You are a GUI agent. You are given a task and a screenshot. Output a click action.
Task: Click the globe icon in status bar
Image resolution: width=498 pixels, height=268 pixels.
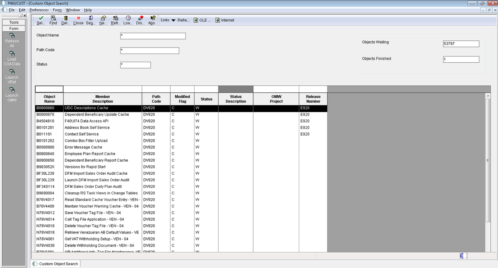(463, 256)
